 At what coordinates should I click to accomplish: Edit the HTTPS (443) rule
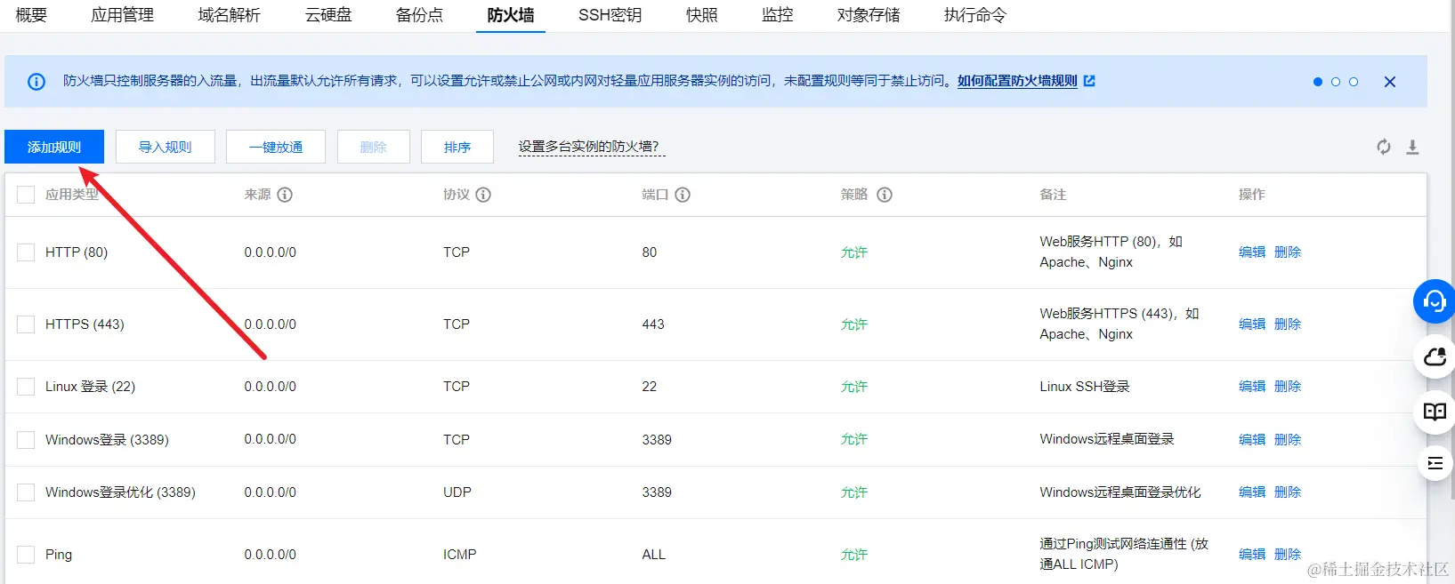click(1252, 324)
